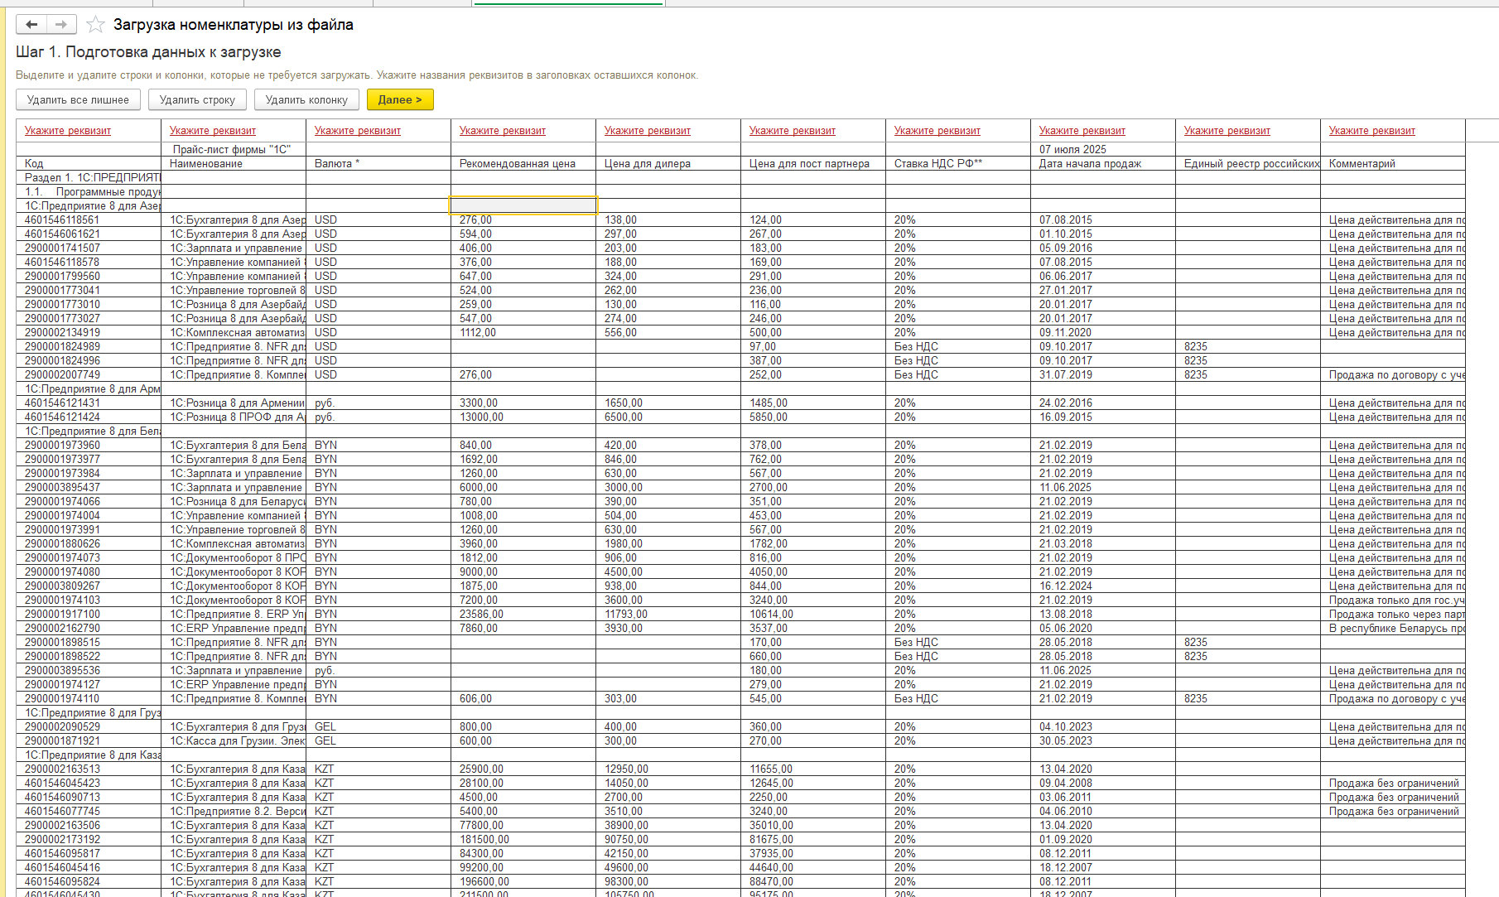Click 'Укажите реквизит' above Цена для дилера

pos(648,131)
